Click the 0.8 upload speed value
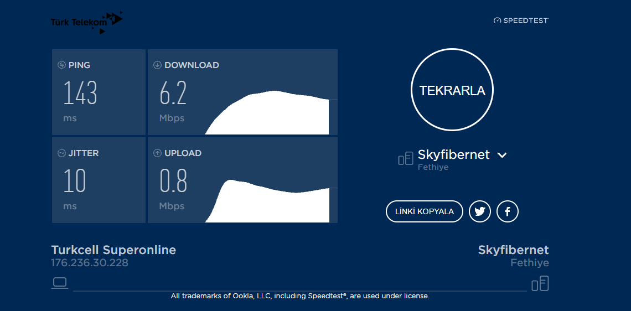 [x=173, y=180]
